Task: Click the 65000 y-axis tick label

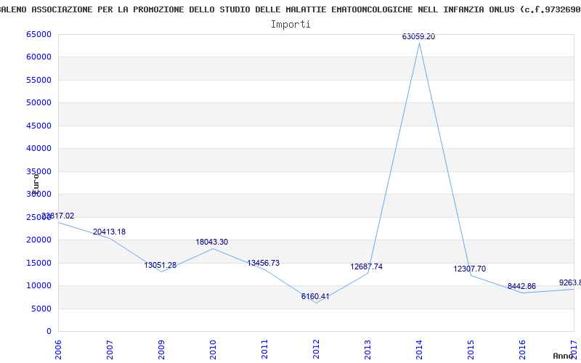Action: click(x=38, y=34)
